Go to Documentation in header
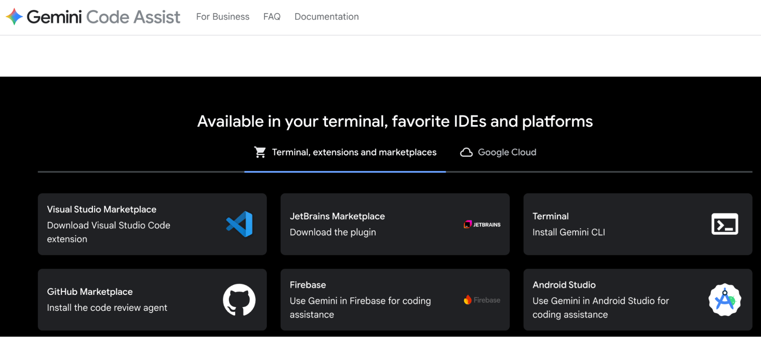 [326, 17]
